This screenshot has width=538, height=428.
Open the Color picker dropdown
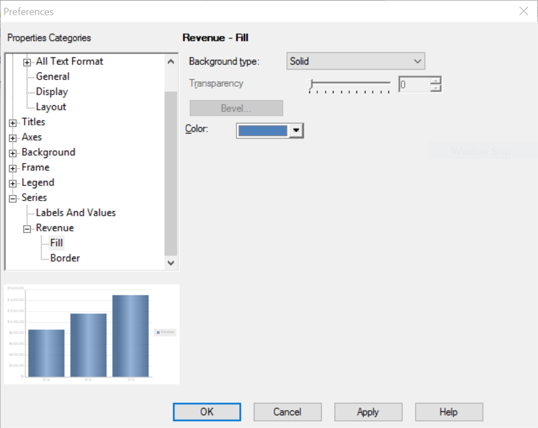[296, 130]
